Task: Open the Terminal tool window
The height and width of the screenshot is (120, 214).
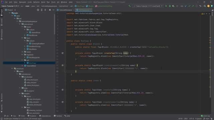Action: point(58,116)
